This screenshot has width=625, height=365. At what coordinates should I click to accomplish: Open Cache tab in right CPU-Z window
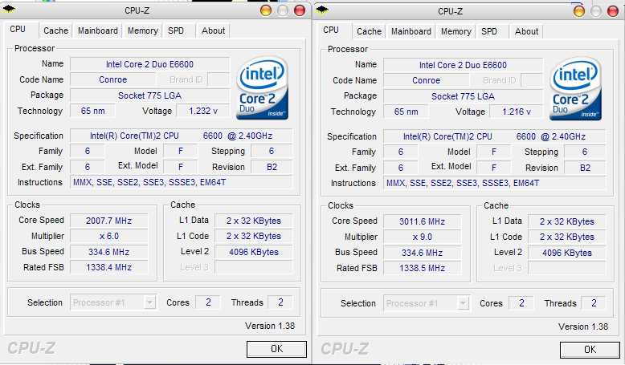point(369,31)
